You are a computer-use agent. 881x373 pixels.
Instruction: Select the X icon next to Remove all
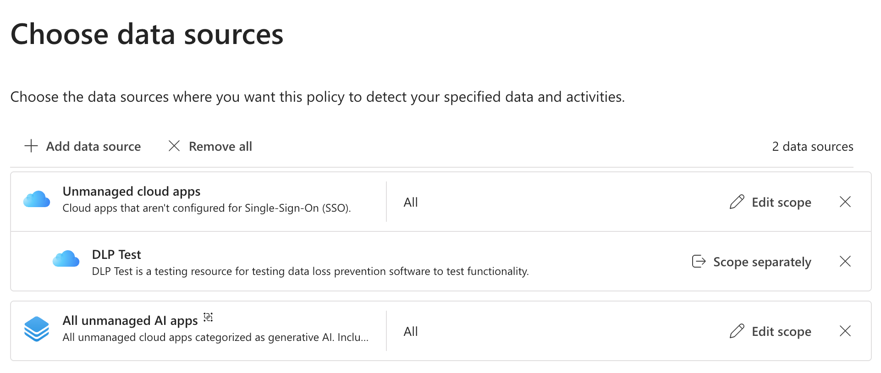(174, 146)
